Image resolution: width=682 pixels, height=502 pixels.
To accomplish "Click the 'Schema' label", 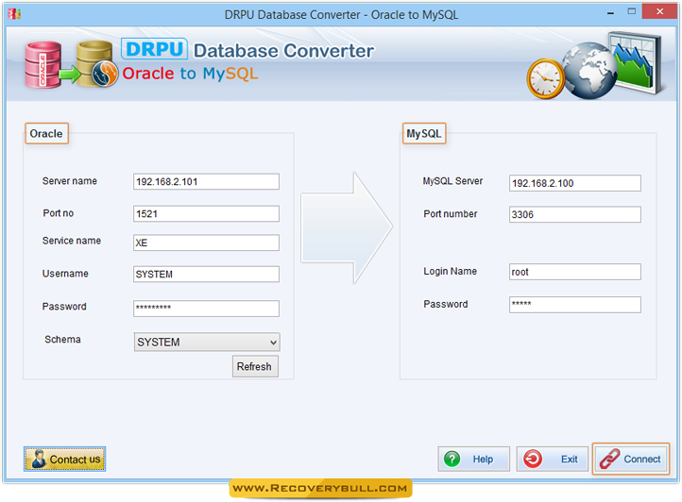I will 62,340.
